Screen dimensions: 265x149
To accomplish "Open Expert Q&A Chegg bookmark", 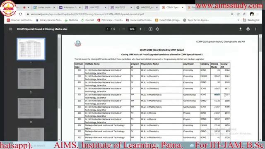I will (168, 20).
